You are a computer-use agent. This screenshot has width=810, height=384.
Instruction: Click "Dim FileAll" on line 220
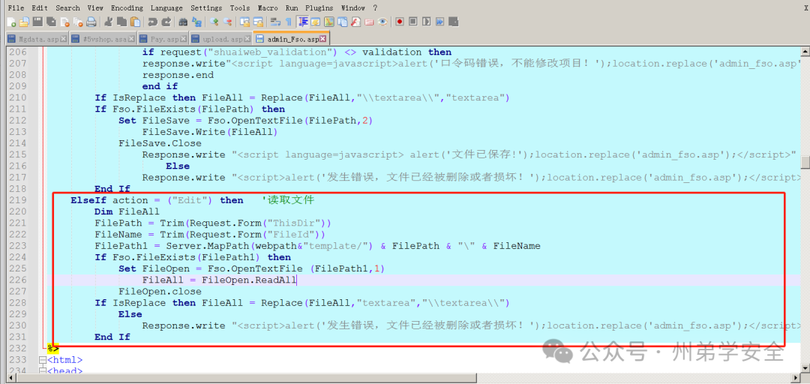click(127, 211)
